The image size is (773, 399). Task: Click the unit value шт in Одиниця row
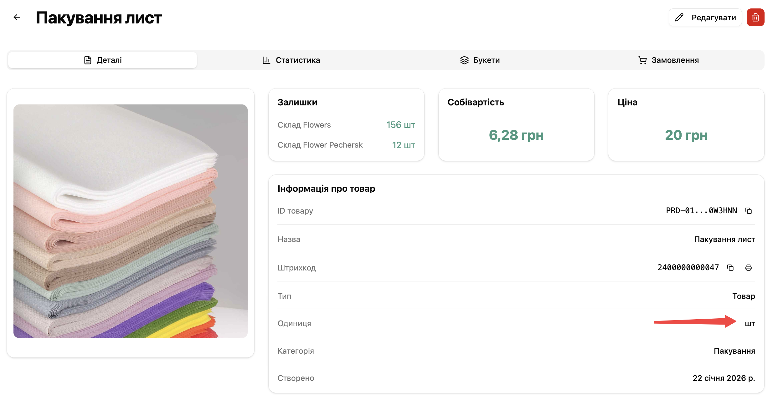[x=750, y=324]
